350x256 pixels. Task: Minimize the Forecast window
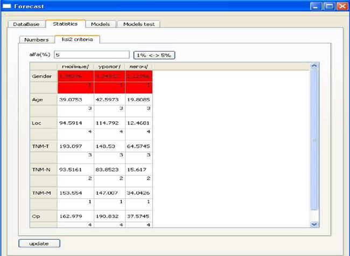coord(316,6)
